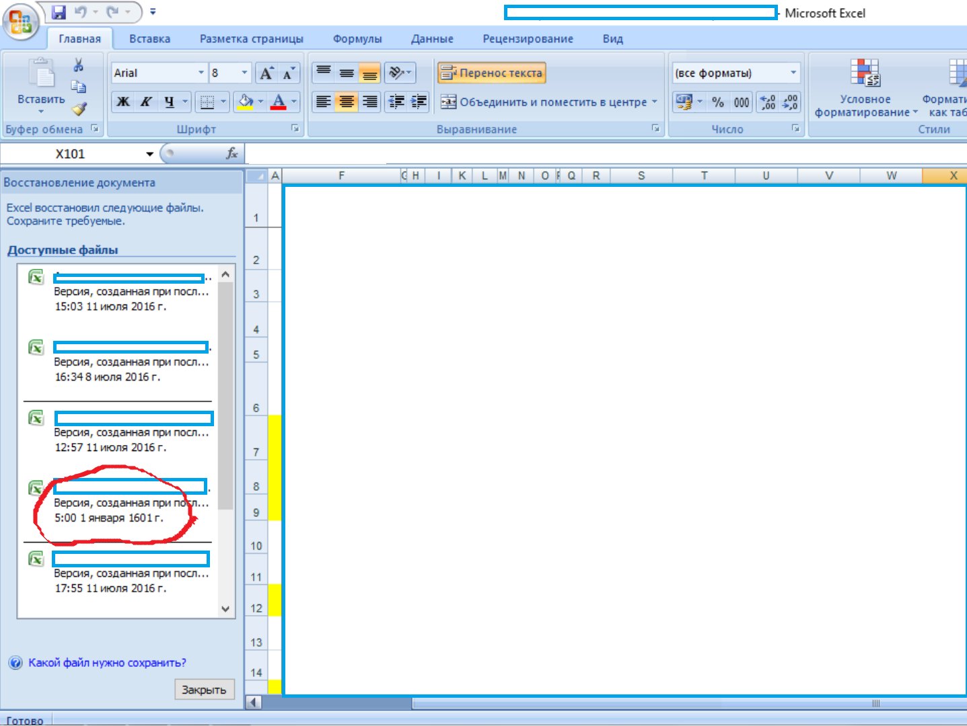Viewport: 967px width, 726px height.
Task: Click the Закрыть button in recovery pane
Action: (205, 690)
